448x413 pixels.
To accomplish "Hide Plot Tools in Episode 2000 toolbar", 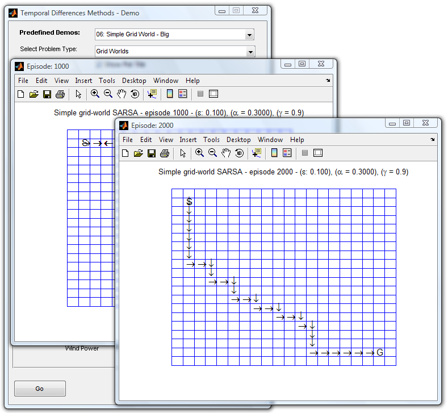I will [x=305, y=153].
